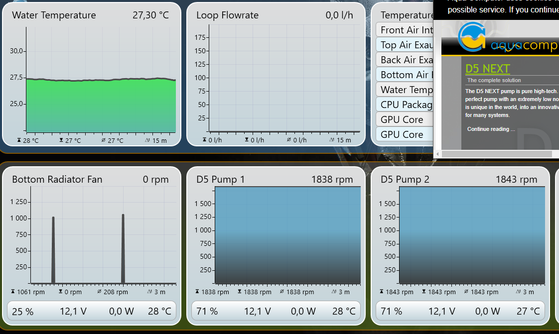Click the Water Temperature panel title
Screen dimensions: 559x334
tap(54, 15)
